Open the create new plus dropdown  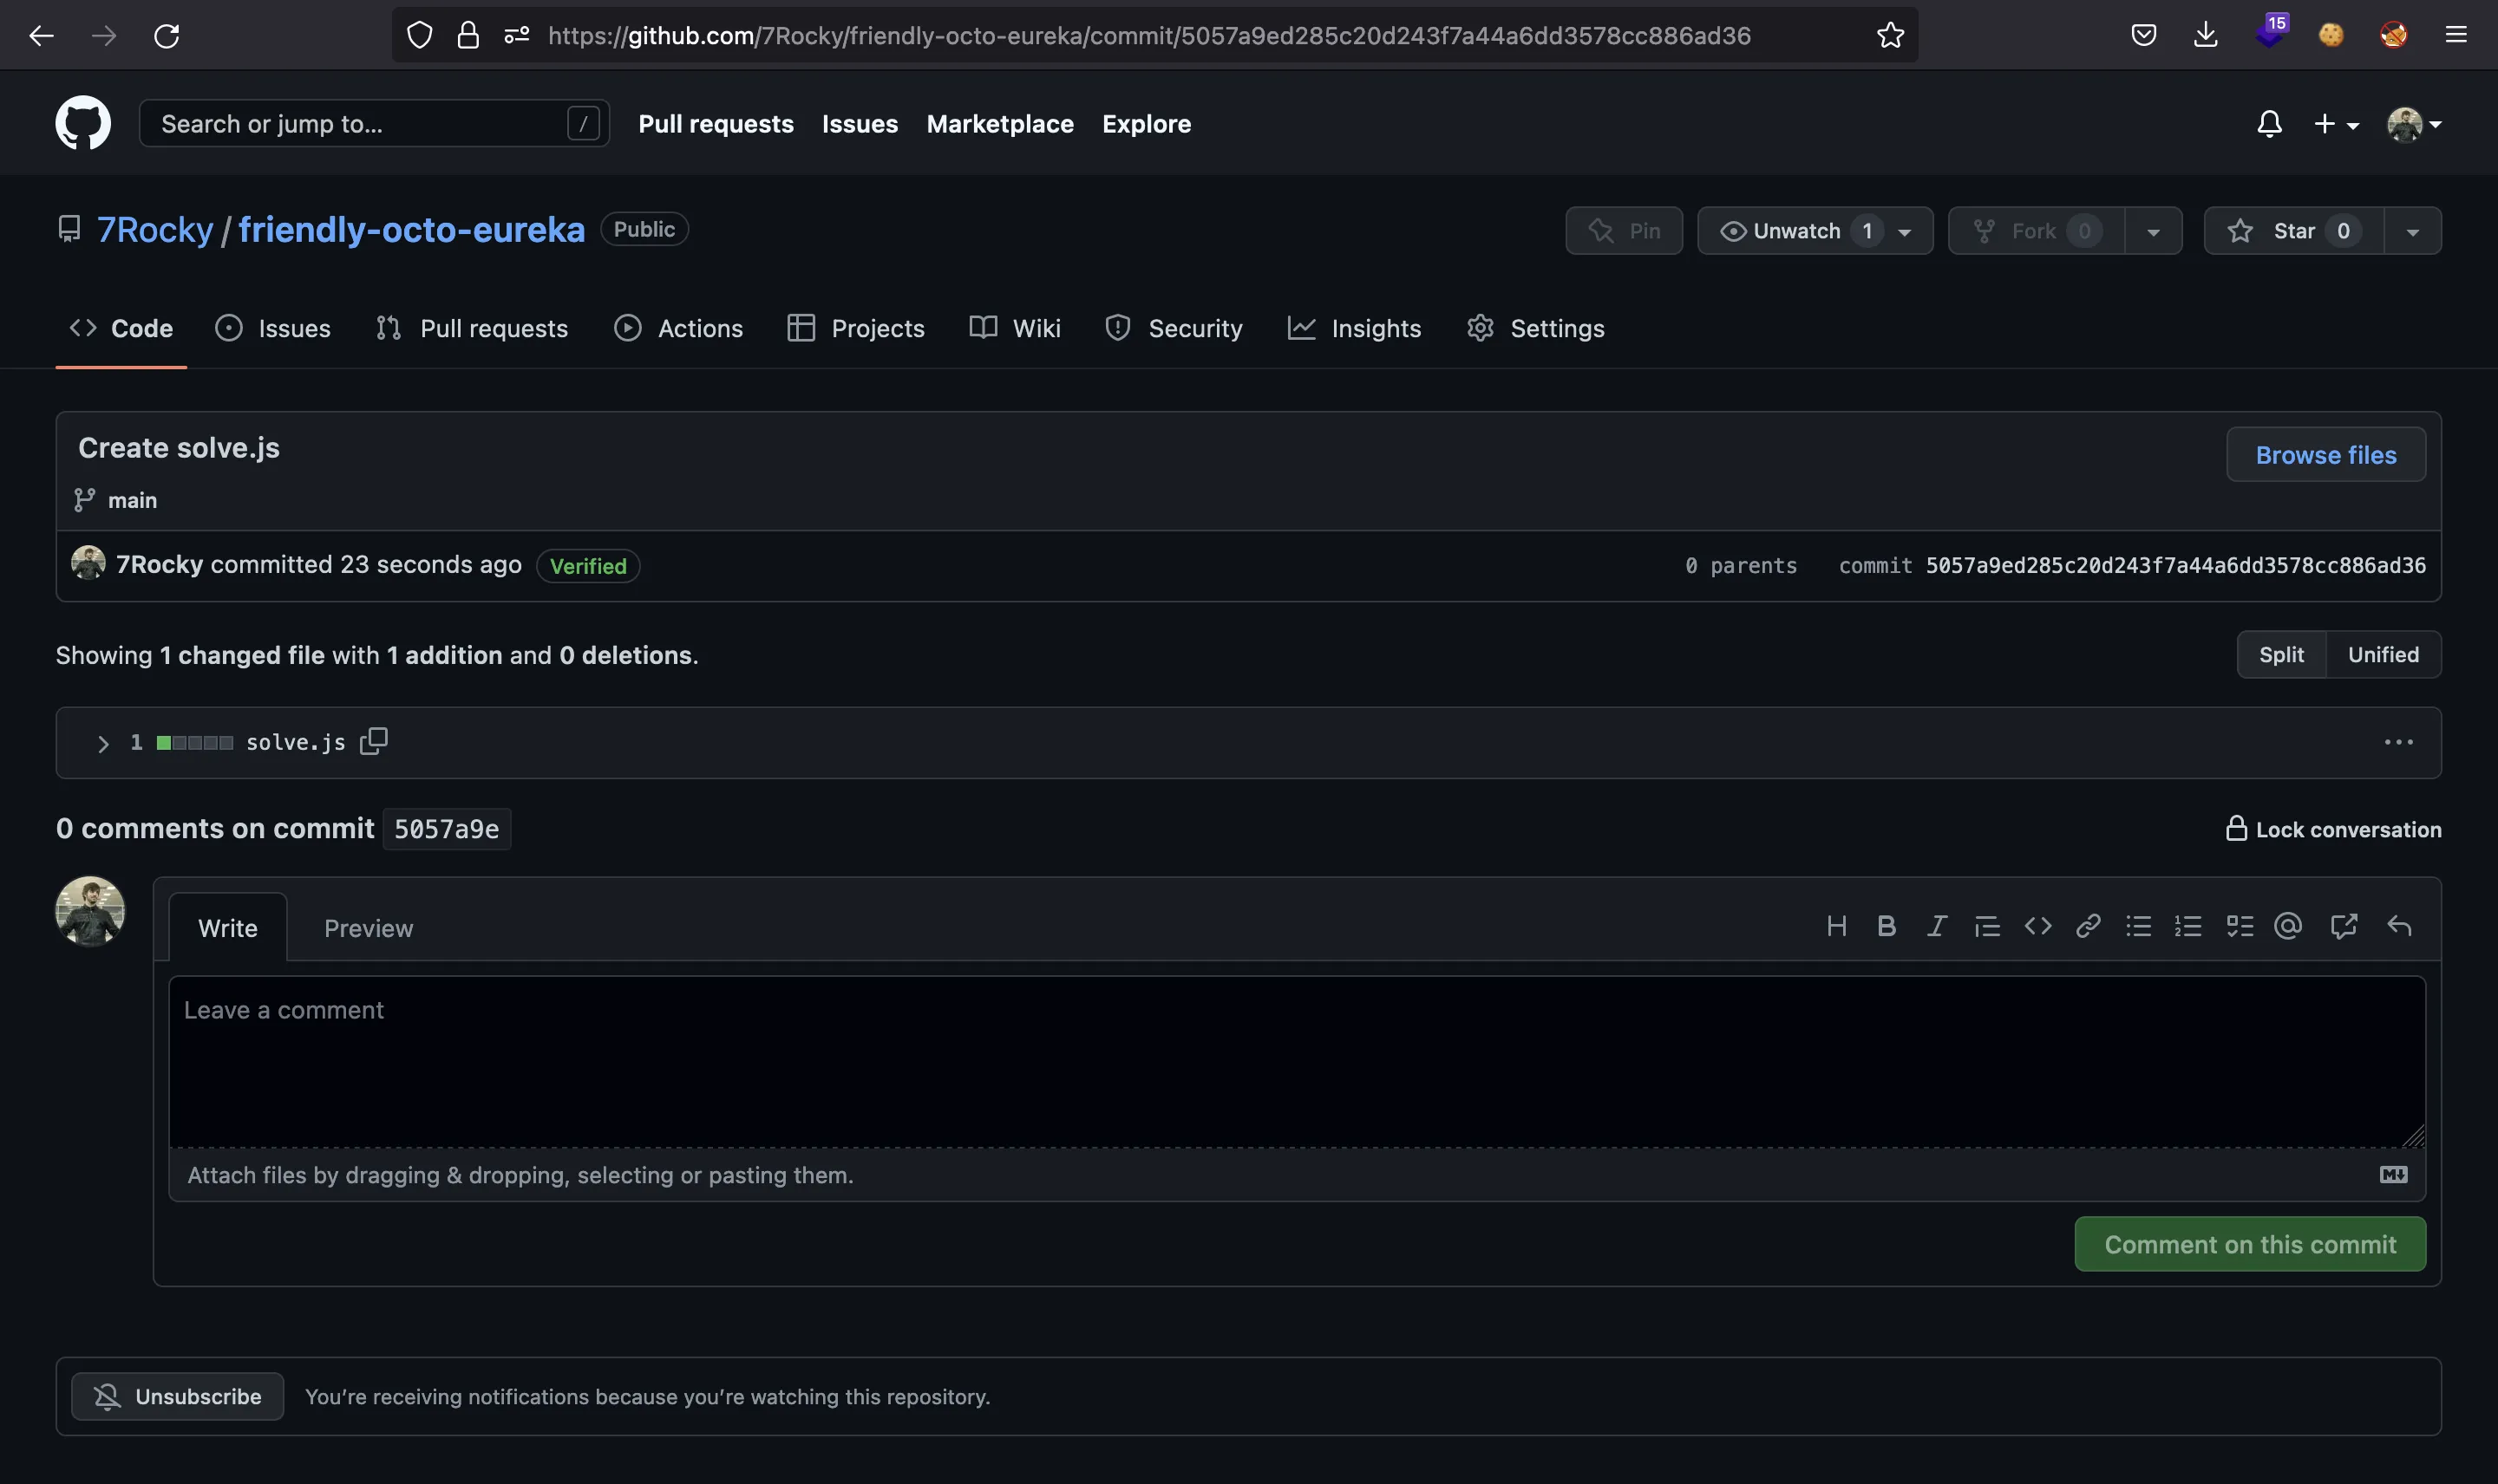pos(2336,124)
